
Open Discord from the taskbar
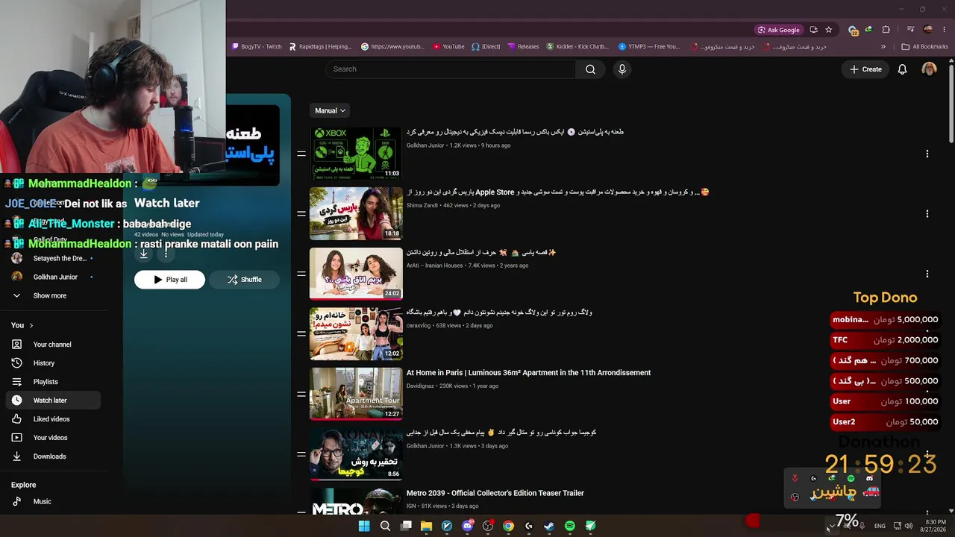pyautogui.click(x=468, y=526)
